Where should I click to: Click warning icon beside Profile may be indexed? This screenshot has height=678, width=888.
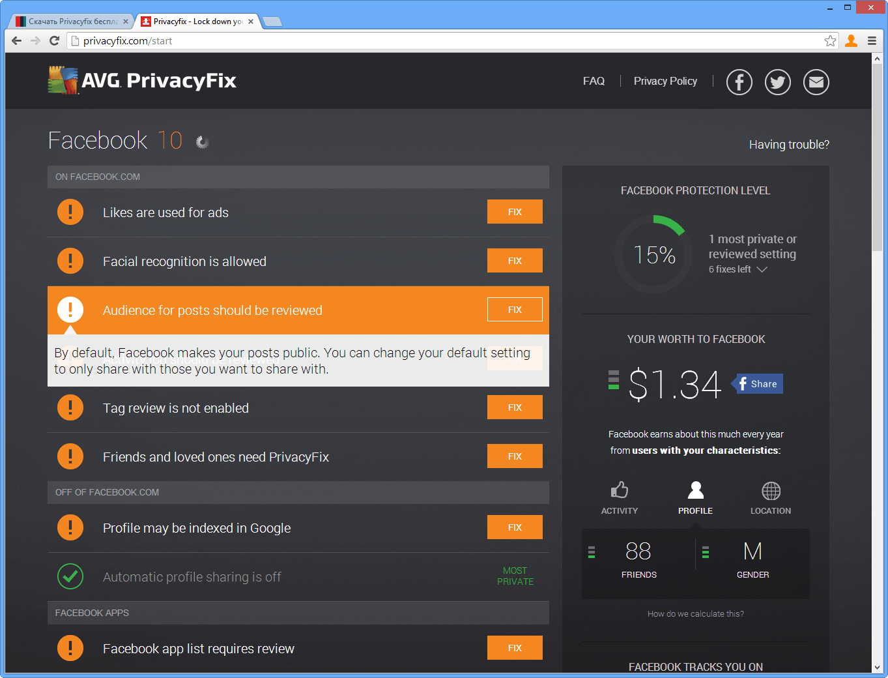pos(70,527)
